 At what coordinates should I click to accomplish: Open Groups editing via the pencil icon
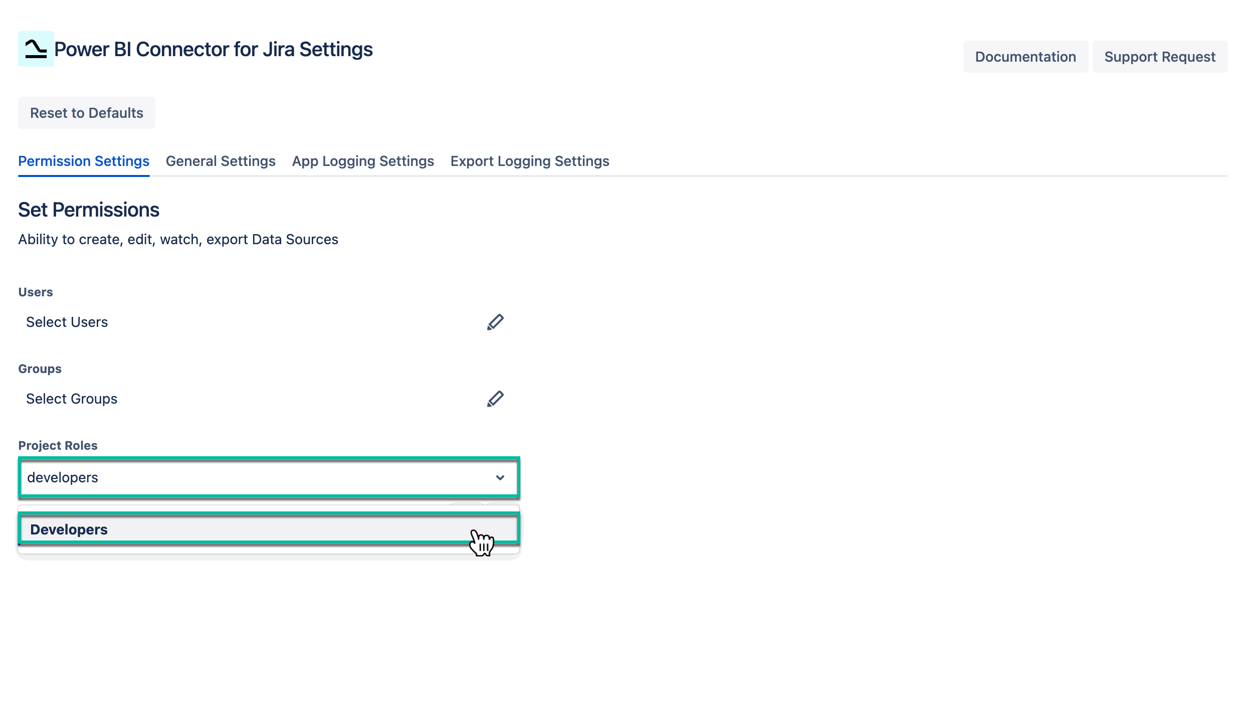point(495,398)
